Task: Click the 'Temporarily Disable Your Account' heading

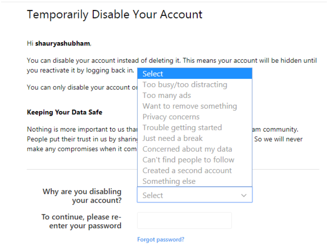Action: point(115,14)
